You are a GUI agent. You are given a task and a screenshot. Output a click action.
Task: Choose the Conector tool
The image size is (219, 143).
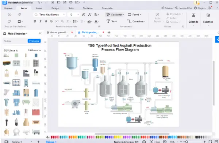click(x=136, y=21)
